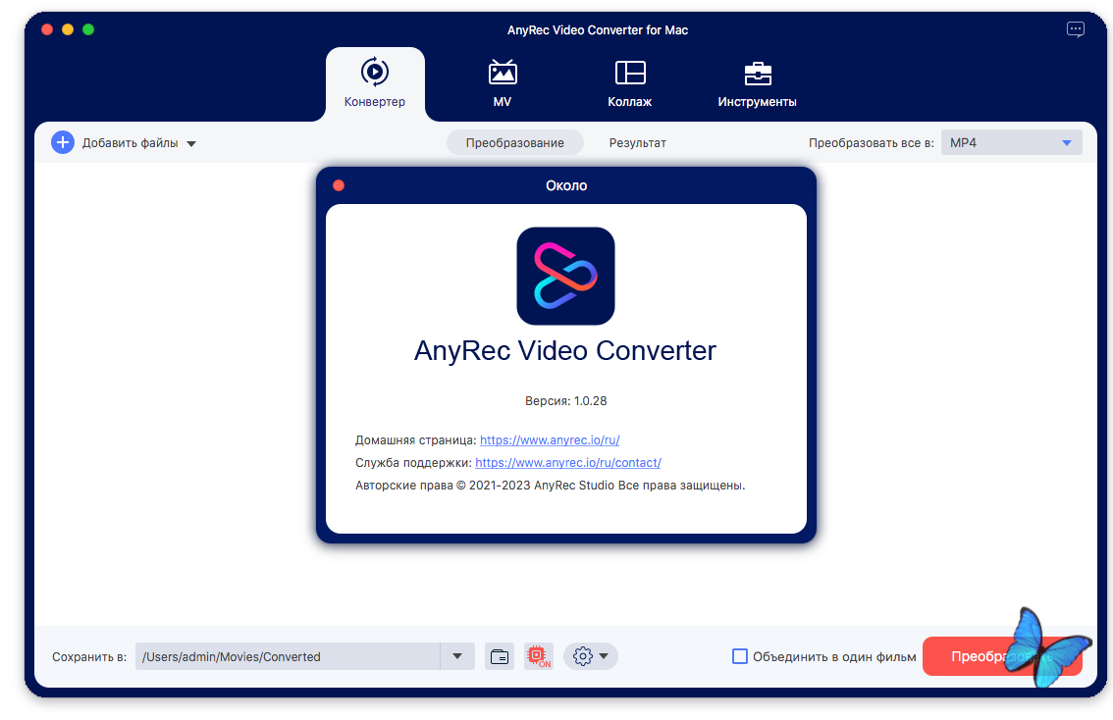
Task: Open the settings gear menu
Action: [x=590, y=656]
